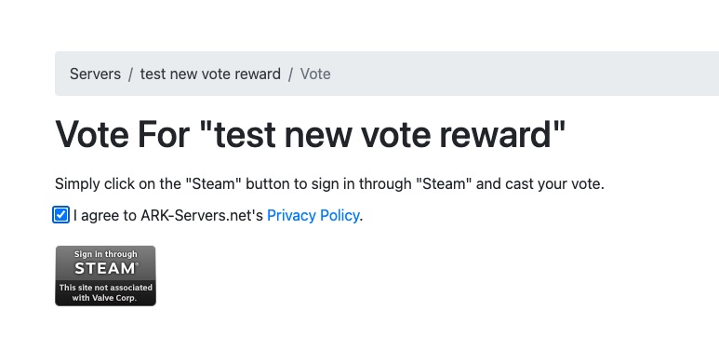719x364 pixels.
Task: Click "ARK-Servers.net's" in the agreement label
Action: tap(202, 215)
